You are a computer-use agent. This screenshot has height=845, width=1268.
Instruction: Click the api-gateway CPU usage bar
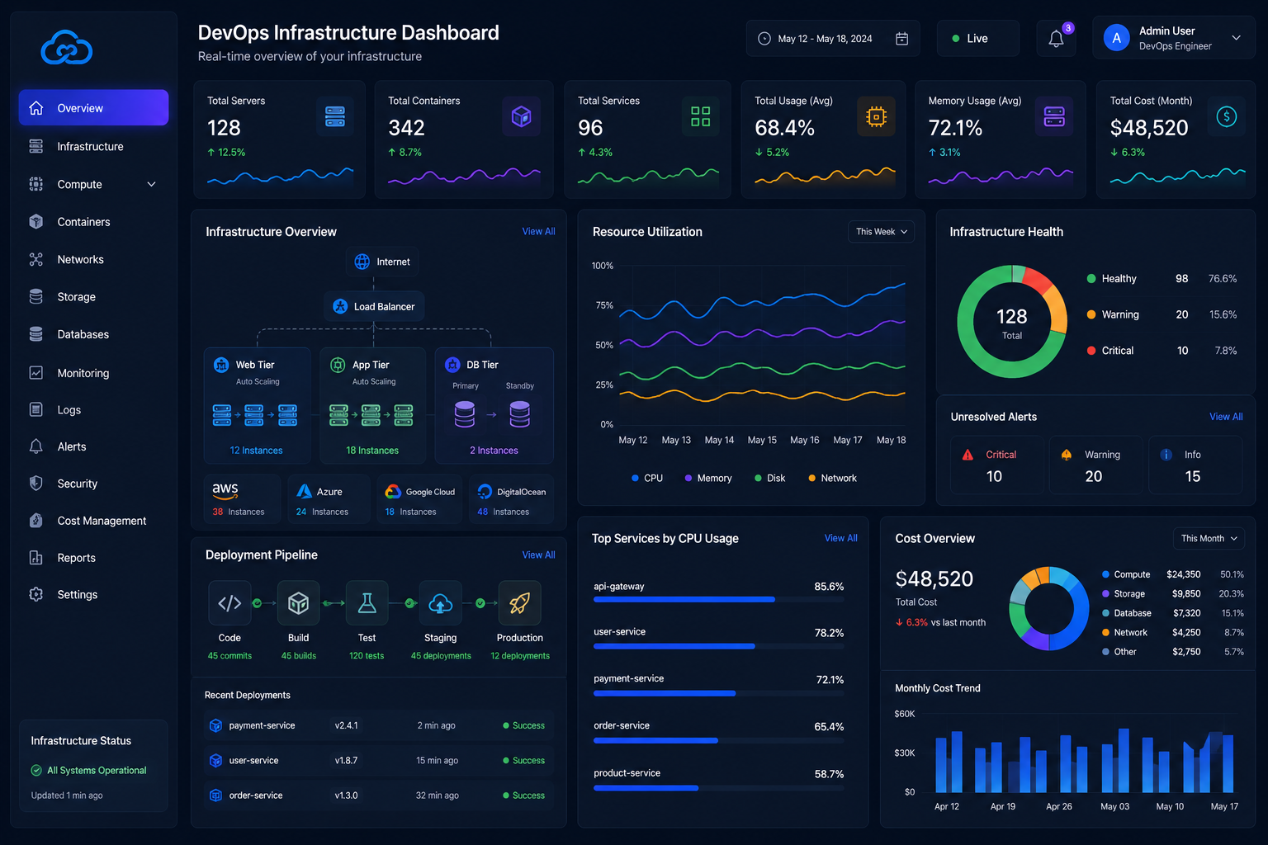(719, 600)
